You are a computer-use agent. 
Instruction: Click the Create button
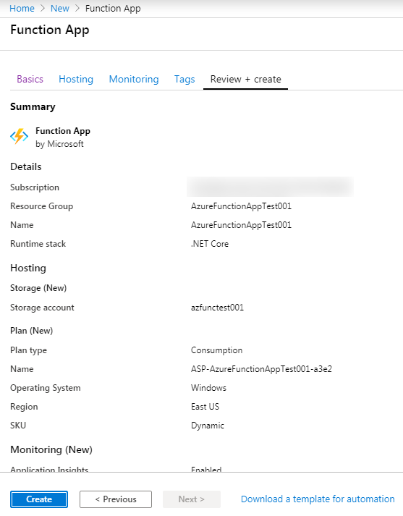(x=39, y=499)
